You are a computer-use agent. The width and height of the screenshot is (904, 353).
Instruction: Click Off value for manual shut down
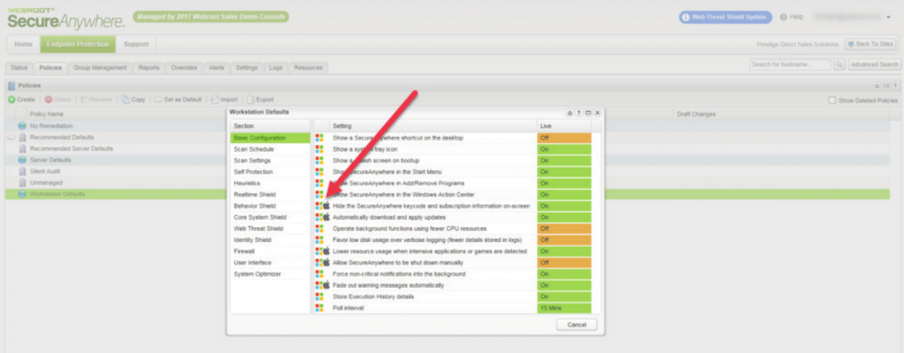point(564,262)
